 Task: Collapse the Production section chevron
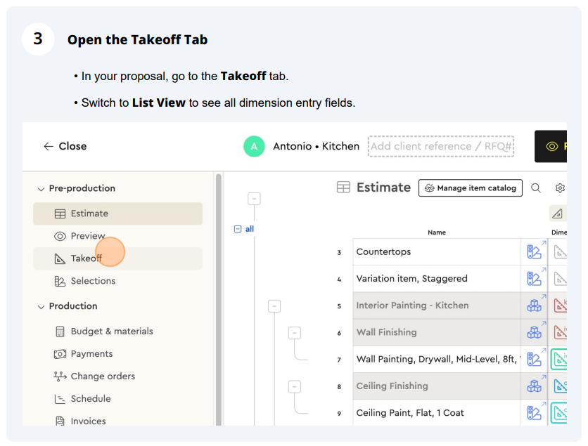click(x=41, y=307)
